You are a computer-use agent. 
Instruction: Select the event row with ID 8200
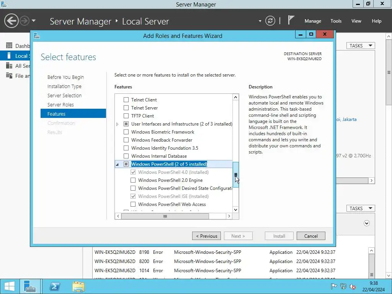pyautogui.click(x=215, y=261)
